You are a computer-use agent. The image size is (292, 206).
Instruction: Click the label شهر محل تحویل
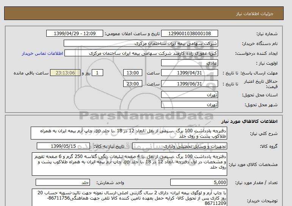(261, 105)
